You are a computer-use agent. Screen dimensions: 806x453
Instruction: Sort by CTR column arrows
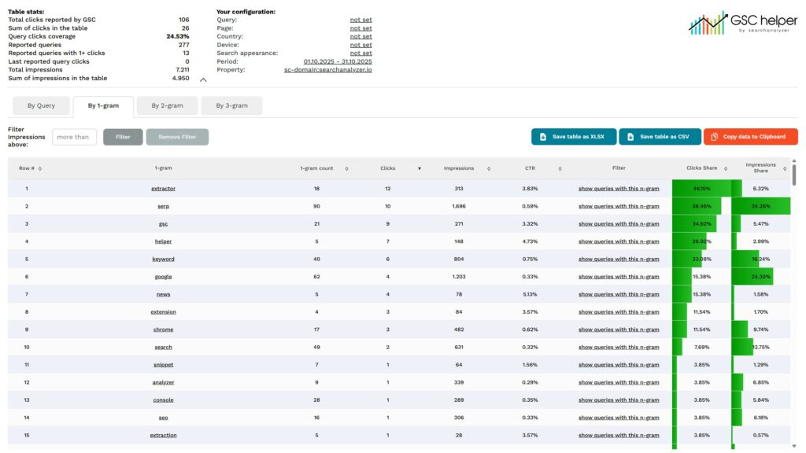(x=560, y=168)
